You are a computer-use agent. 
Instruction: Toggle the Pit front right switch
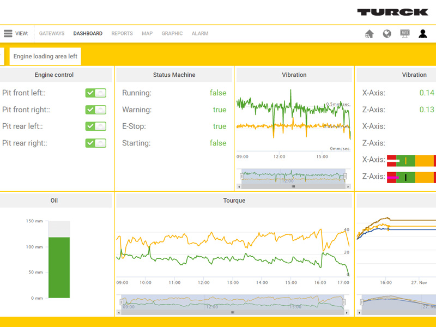(x=95, y=110)
